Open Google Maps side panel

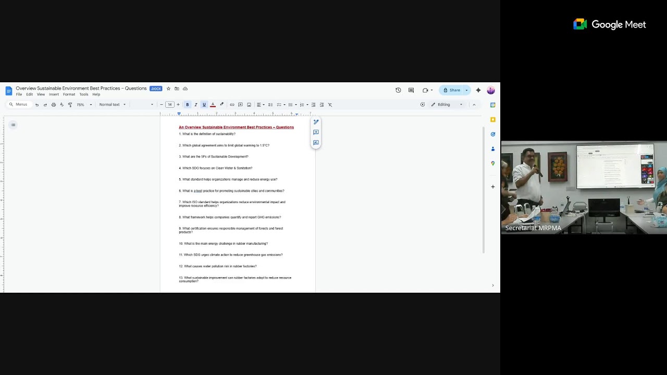pos(493,164)
